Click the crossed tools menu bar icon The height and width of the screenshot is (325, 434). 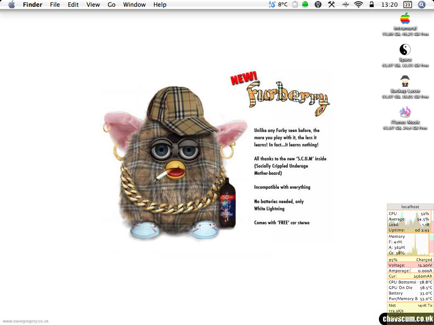tap(331, 4)
